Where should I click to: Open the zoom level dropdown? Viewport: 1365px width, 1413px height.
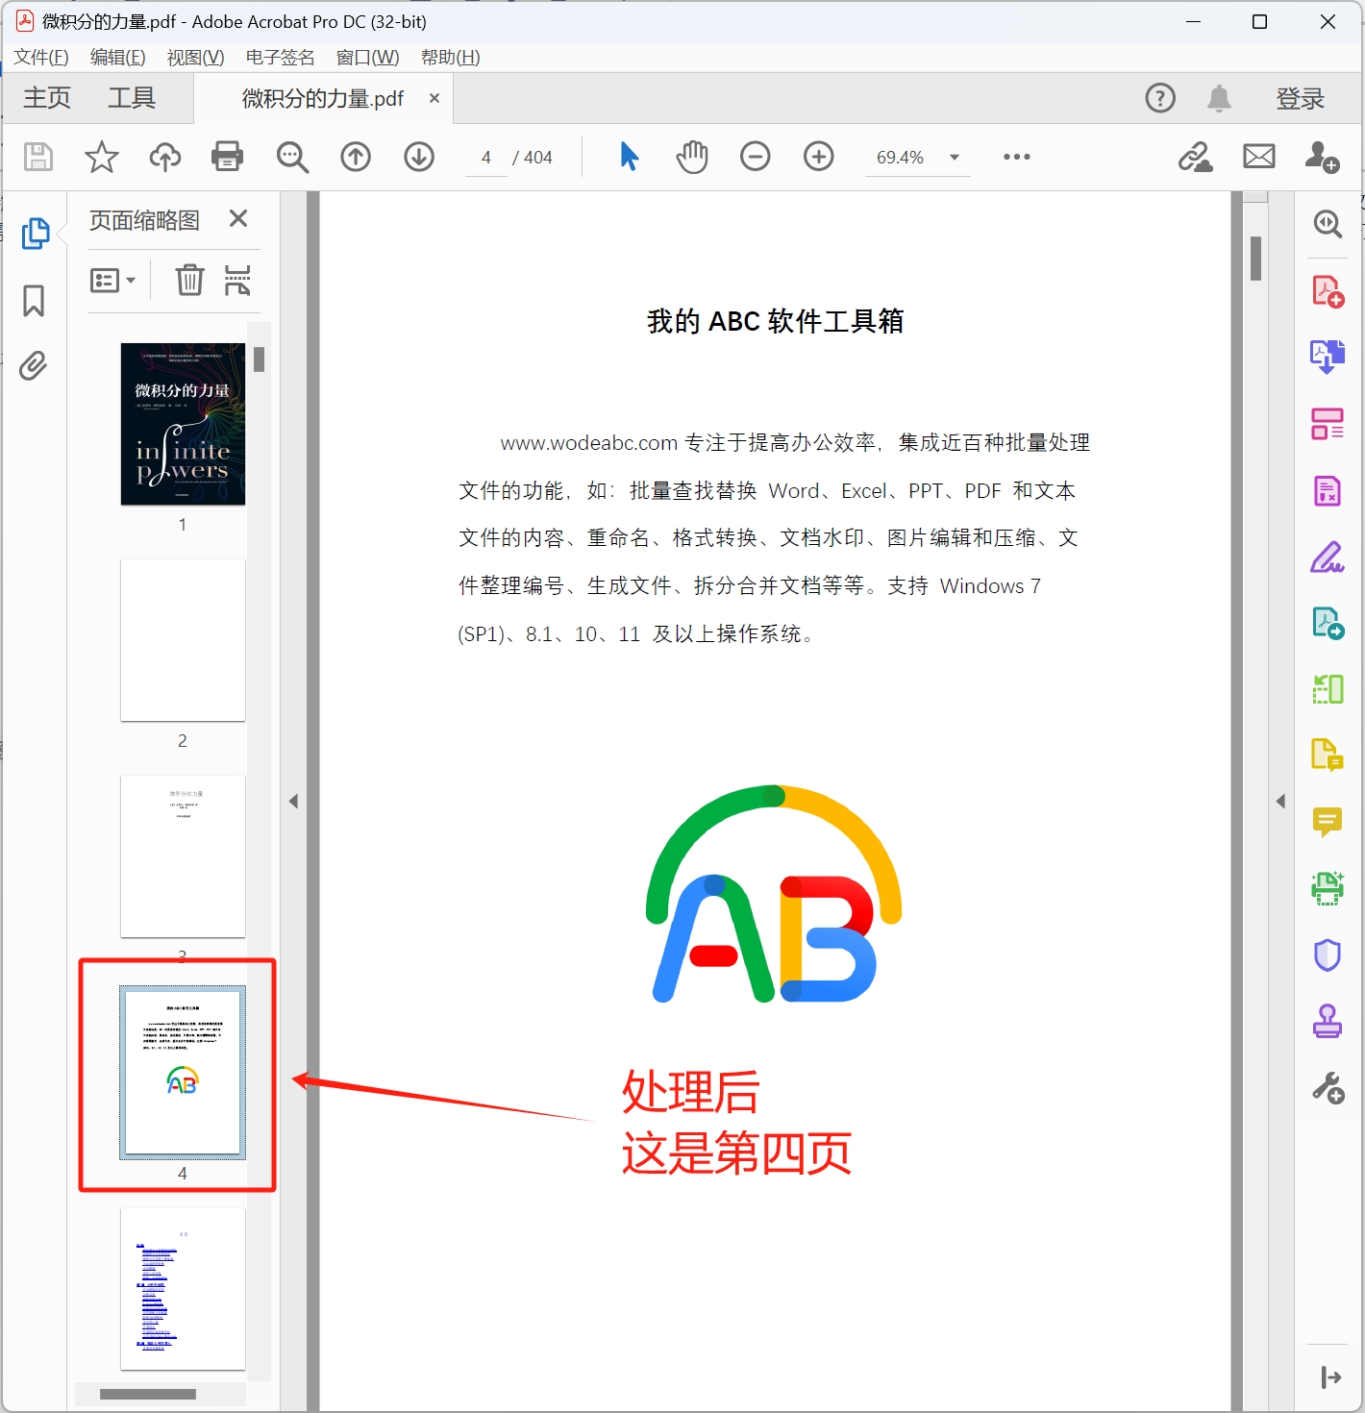pos(953,157)
